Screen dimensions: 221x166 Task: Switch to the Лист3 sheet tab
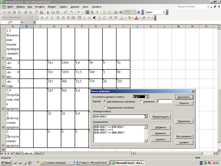pyautogui.click(x=38, y=153)
